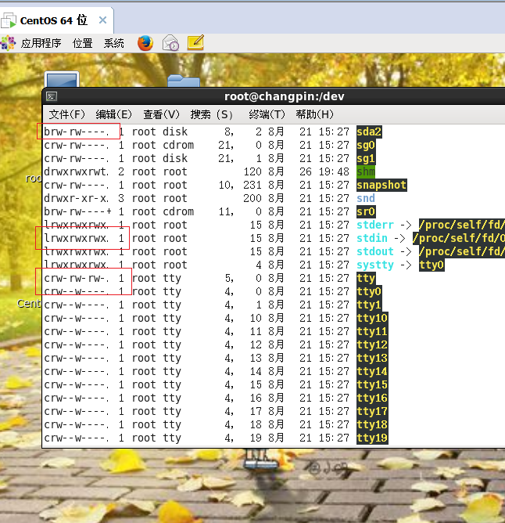The width and height of the screenshot is (505, 523).
Task: Click the tty0 entry in the file list
Action: 369,291
